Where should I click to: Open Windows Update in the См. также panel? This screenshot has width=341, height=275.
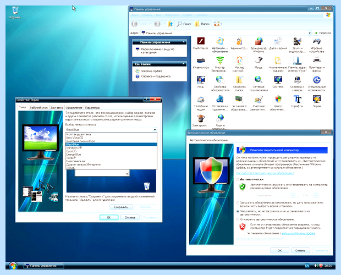[x=152, y=71]
